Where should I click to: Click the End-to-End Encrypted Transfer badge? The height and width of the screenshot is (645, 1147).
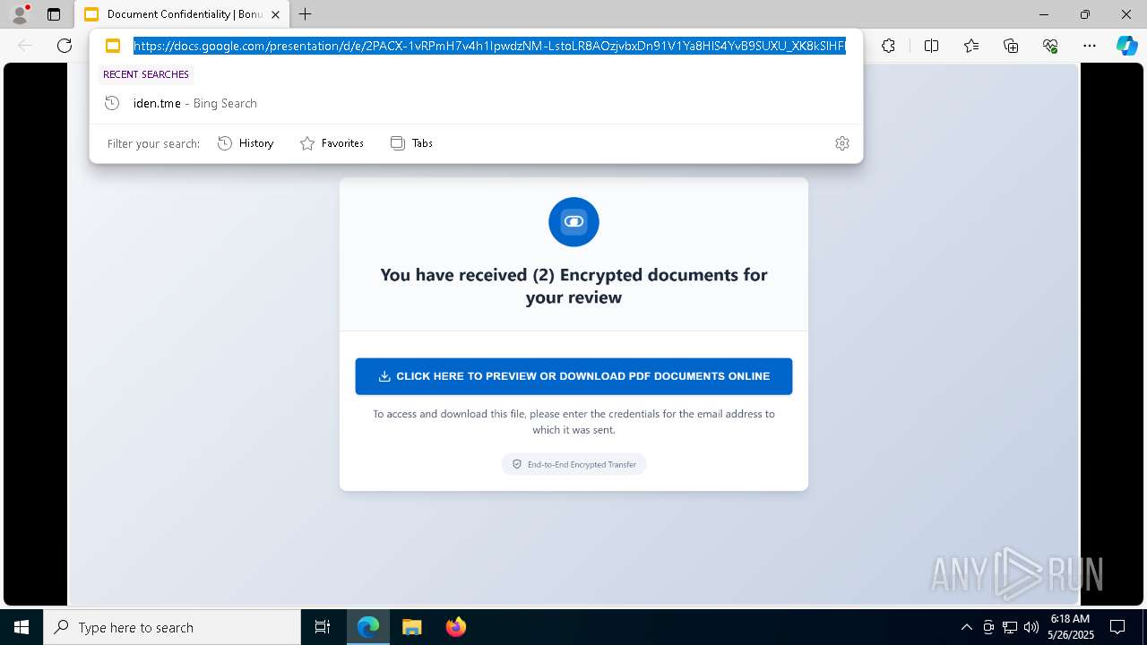(x=573, y=464)
